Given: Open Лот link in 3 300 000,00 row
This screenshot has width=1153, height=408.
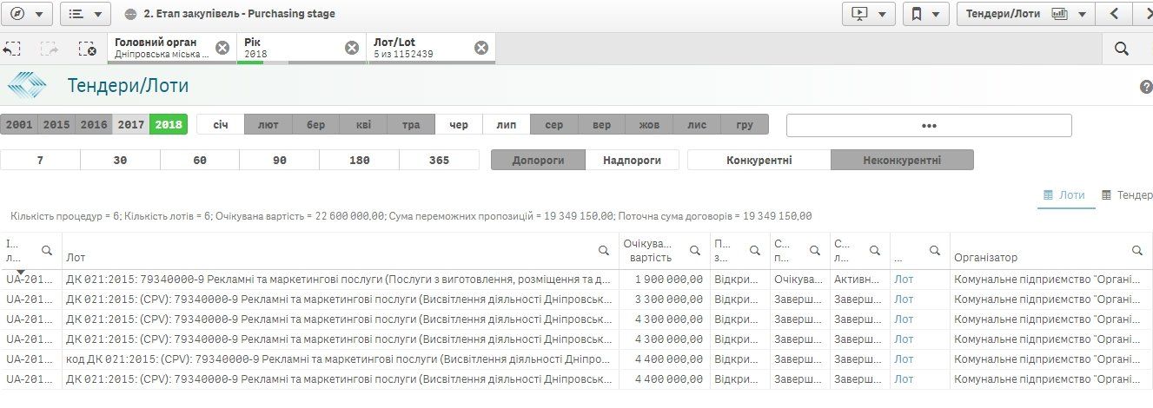Looking at the screenshot, I should pyautogui.click(x=904, y=299).
